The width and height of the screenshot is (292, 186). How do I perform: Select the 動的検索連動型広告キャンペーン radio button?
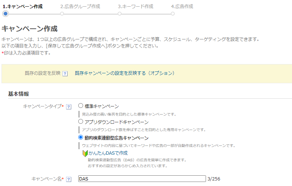pyautogui.click(x=80, y=137)
